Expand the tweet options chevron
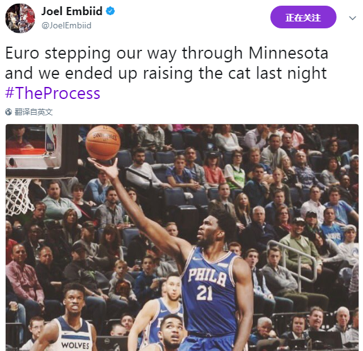The height and width of the screenshot is (351, 363). [352, 18]
